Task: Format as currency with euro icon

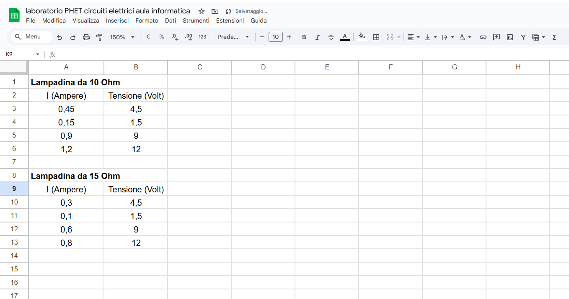Action: click(x=148, y=37)
